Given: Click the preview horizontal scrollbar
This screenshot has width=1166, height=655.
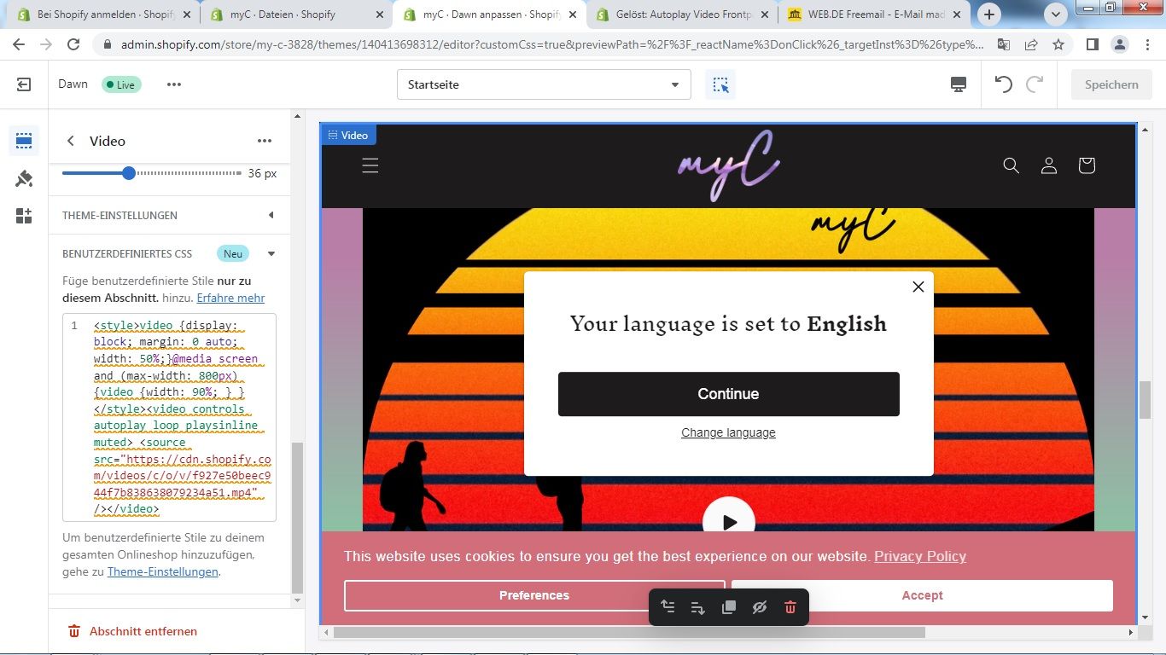Looking at the screenshot, I should coord(629,633).
